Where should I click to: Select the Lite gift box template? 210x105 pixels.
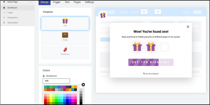(65, 23)
